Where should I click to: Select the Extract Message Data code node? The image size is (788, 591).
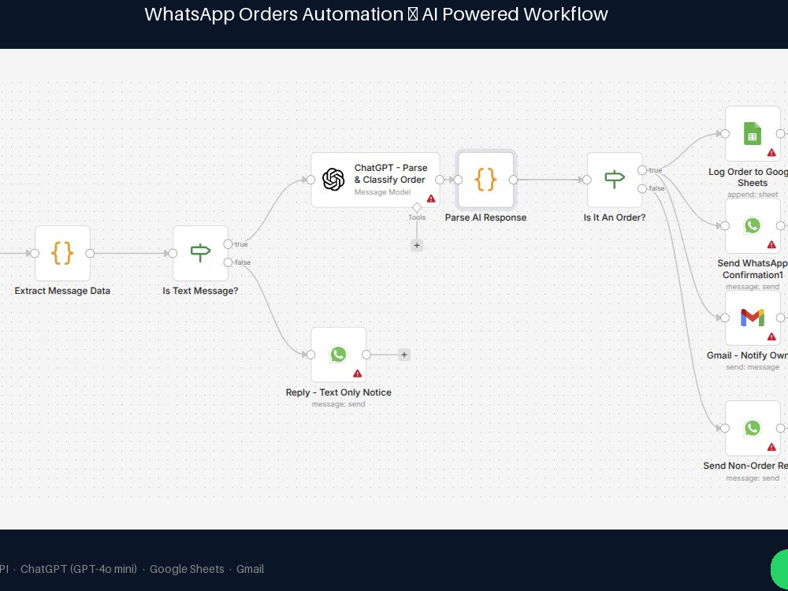(62, 253)
